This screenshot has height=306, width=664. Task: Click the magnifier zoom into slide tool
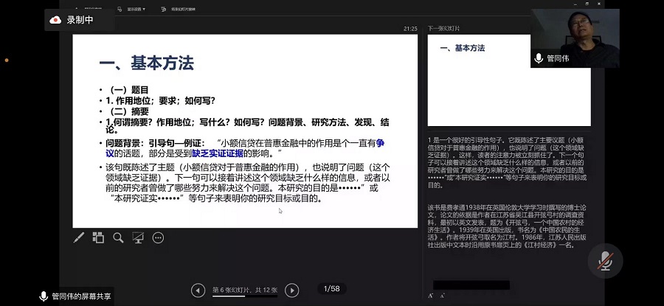pos(118,237)
